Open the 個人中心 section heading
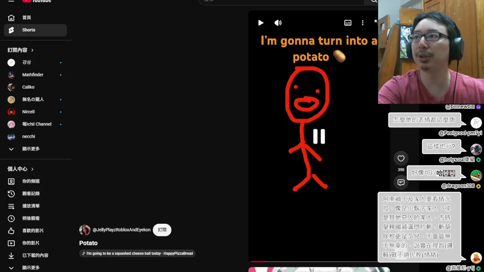The image size is (484, 272). coord(21,169)
